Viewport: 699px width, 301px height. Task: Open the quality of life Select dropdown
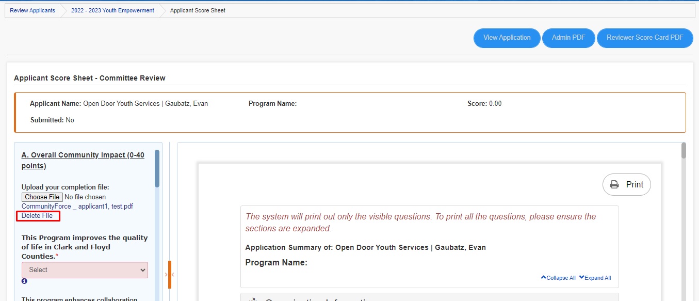coord(85,270)
